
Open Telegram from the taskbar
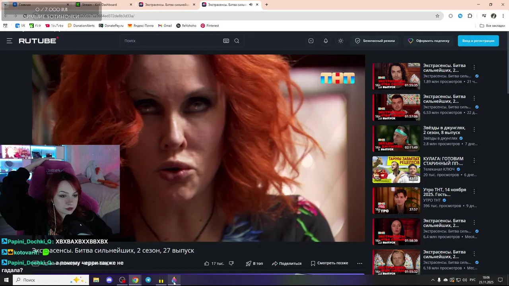coord(148,280)
